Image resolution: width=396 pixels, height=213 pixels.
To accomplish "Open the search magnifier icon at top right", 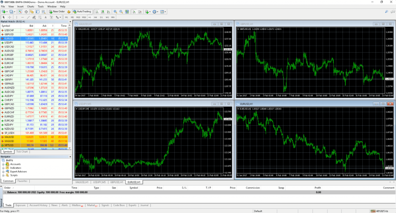I will (x=386, y=12).
